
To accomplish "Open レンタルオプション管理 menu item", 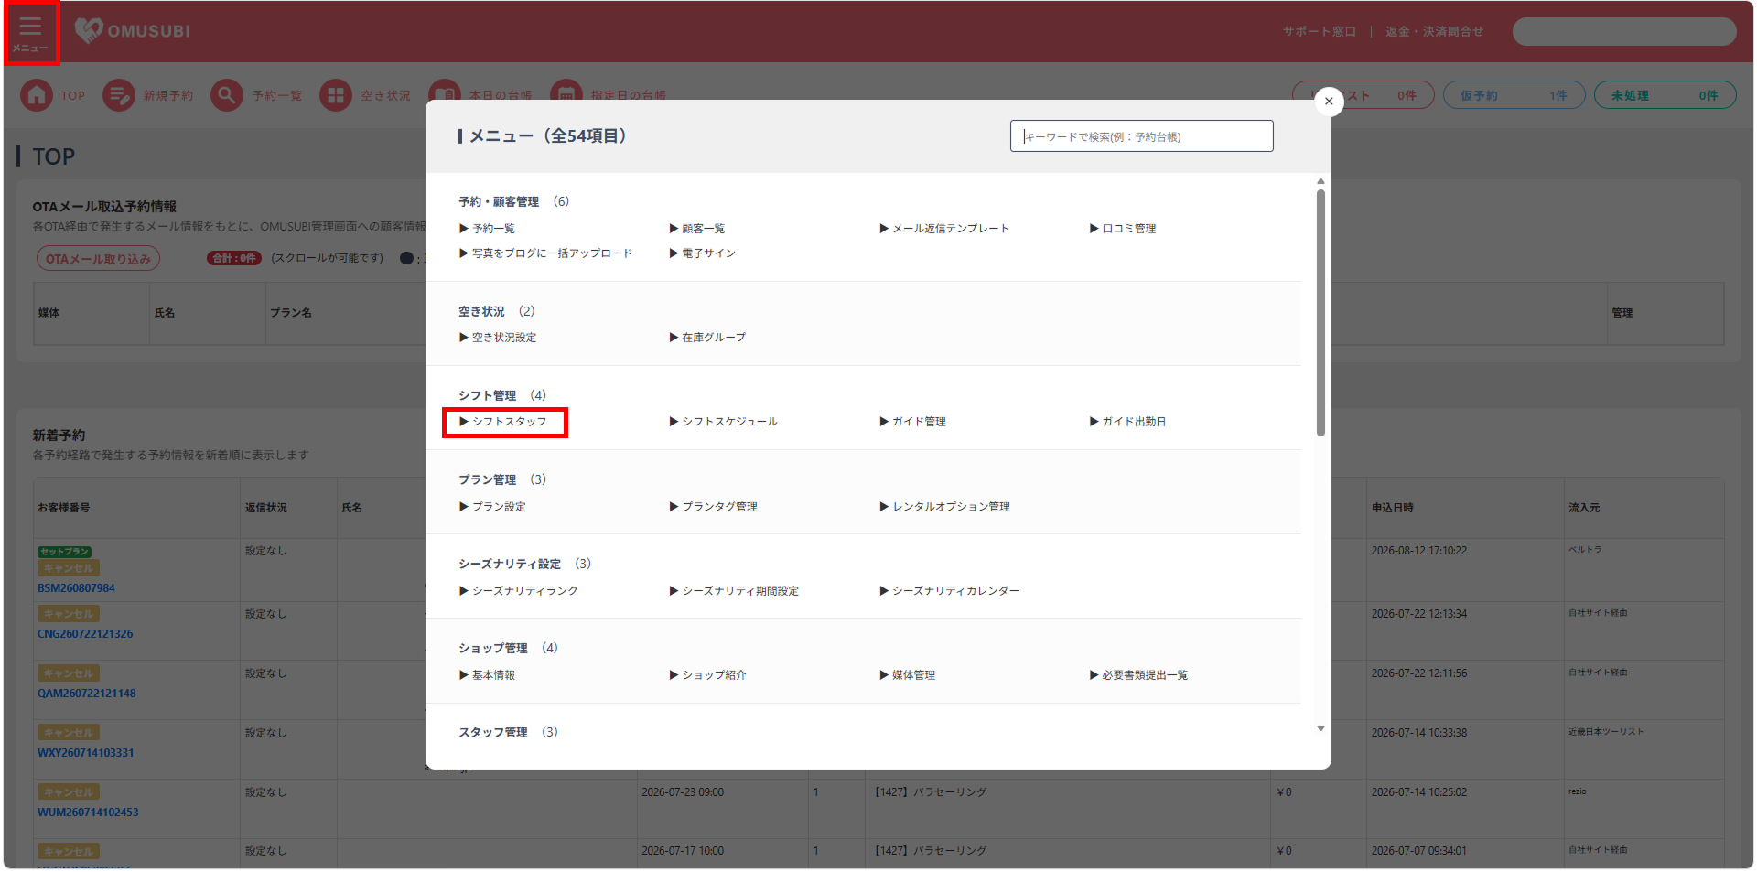I will 945,507.
